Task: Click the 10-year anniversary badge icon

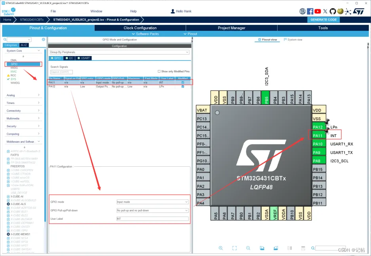Action: 303,11
